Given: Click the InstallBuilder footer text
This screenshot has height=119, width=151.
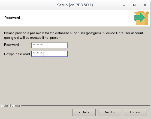Looking at the screenshot, I should coord(11,106).
